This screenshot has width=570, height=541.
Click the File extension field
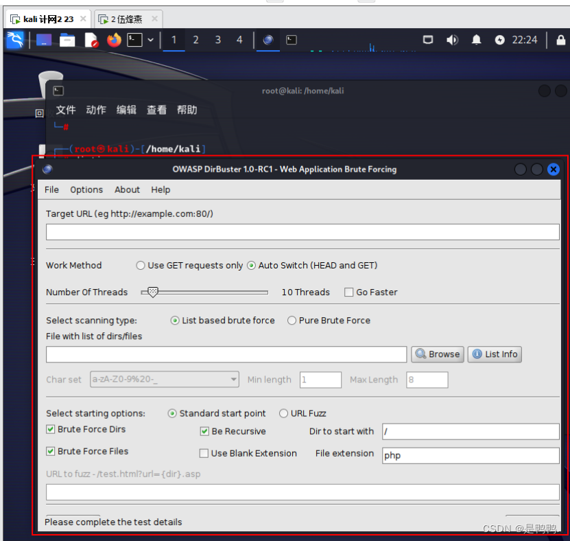[x=471, y=455]
